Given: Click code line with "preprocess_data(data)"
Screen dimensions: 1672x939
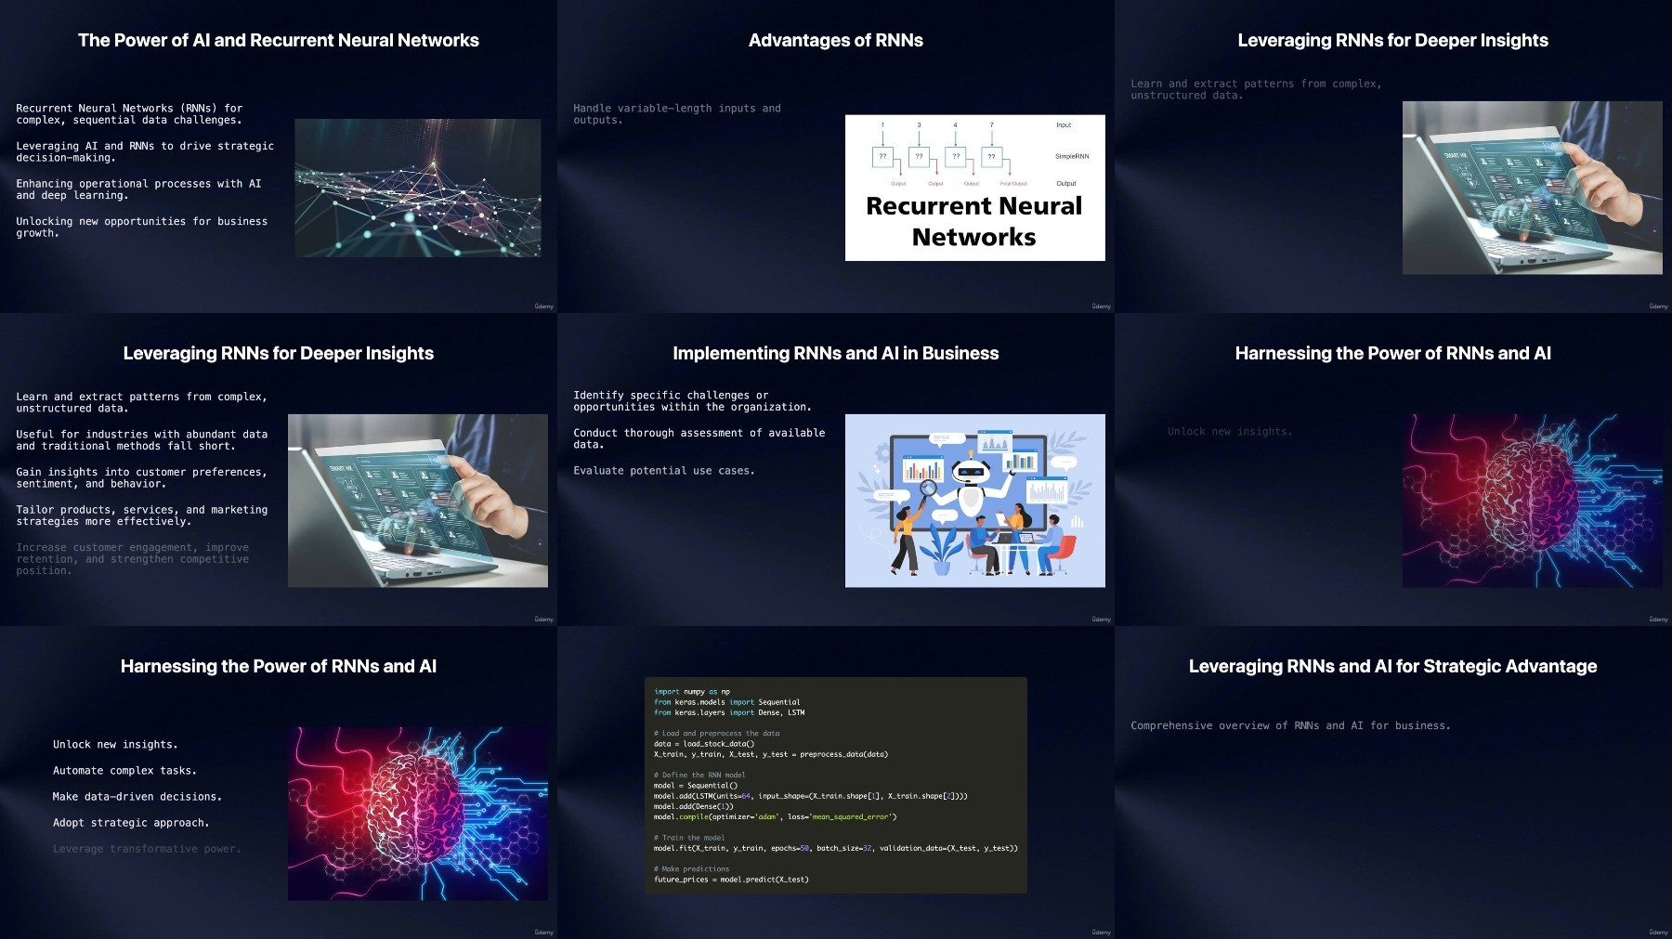Looking at the screenshot, I should 771,754.
